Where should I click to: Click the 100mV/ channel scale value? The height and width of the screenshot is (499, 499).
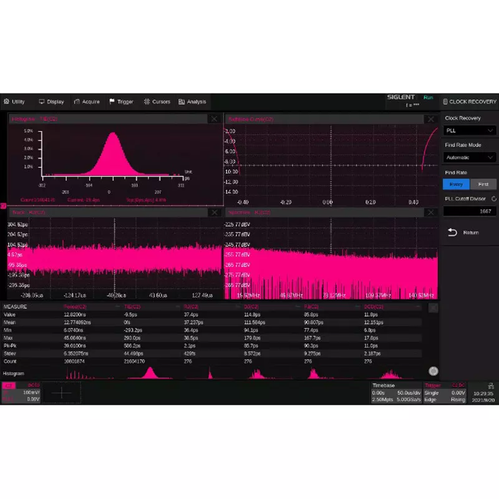coord(31,393)
